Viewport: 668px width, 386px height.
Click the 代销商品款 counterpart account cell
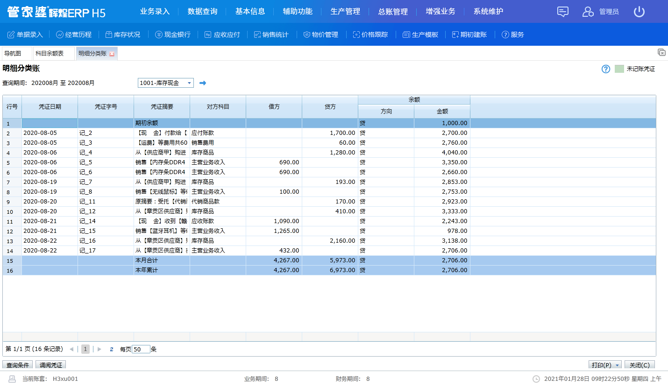(x=218, y=202)
